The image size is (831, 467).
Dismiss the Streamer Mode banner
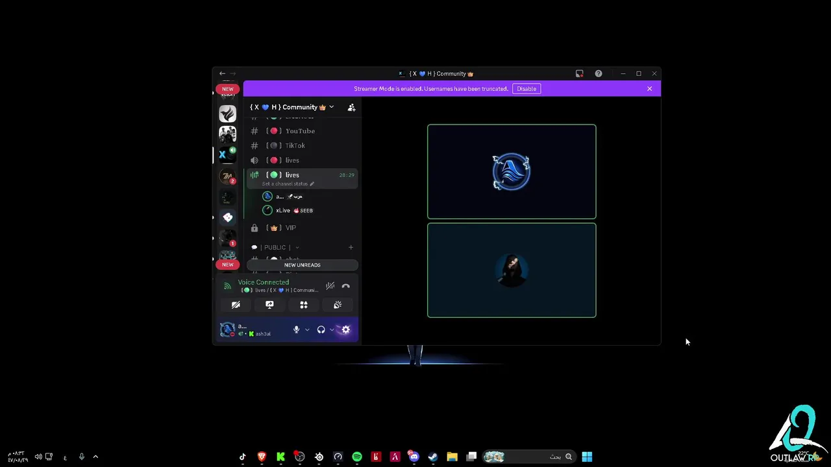click(649, 89)
